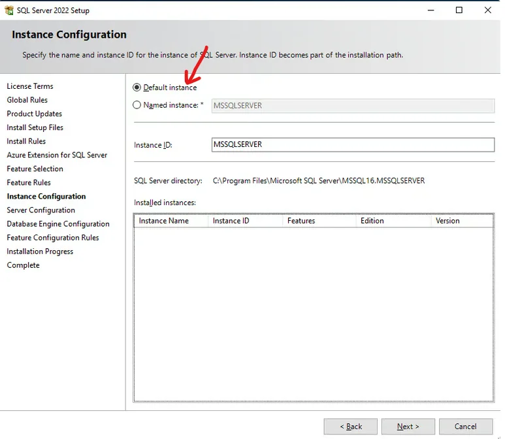Open the License Terms step

click(x=30, y=86)
